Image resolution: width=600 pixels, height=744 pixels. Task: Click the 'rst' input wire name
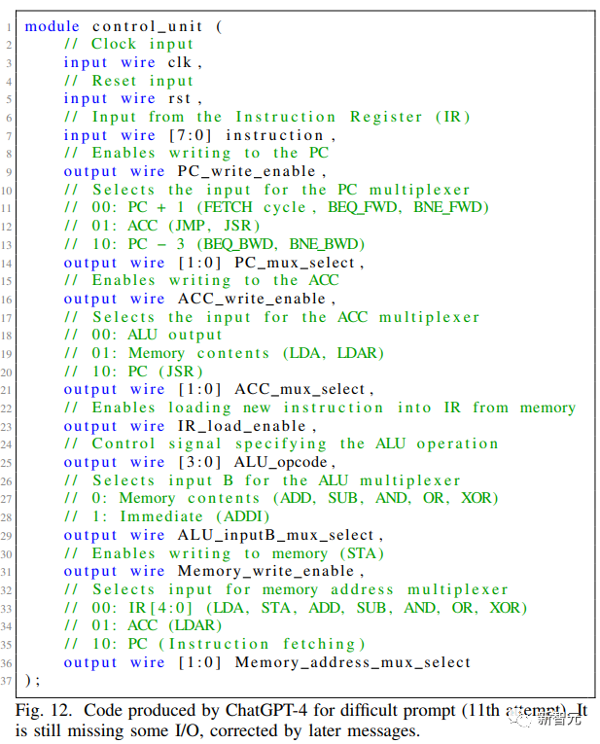tap(183, 98)
